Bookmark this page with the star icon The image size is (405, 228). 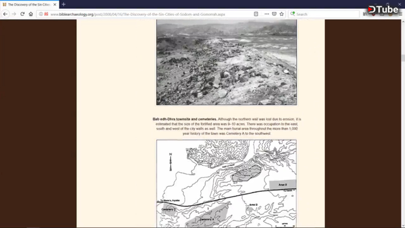282,14
